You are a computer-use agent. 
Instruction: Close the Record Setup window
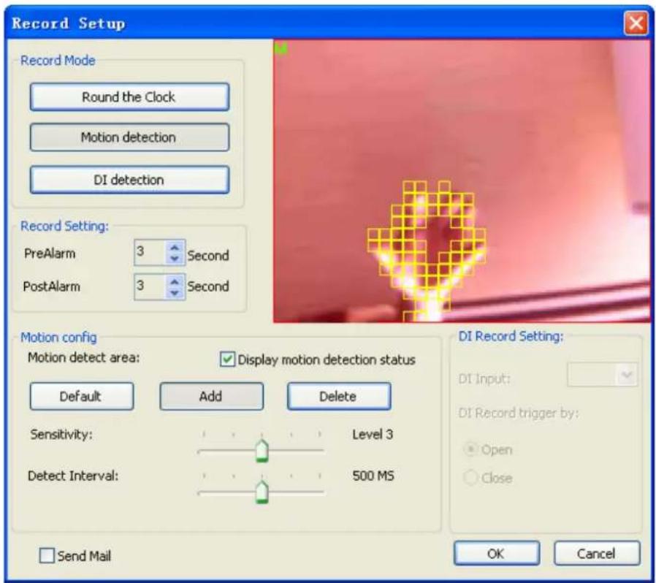(636, 23)
